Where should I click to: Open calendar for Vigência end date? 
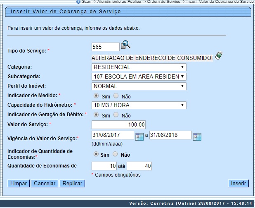[197, 136]
